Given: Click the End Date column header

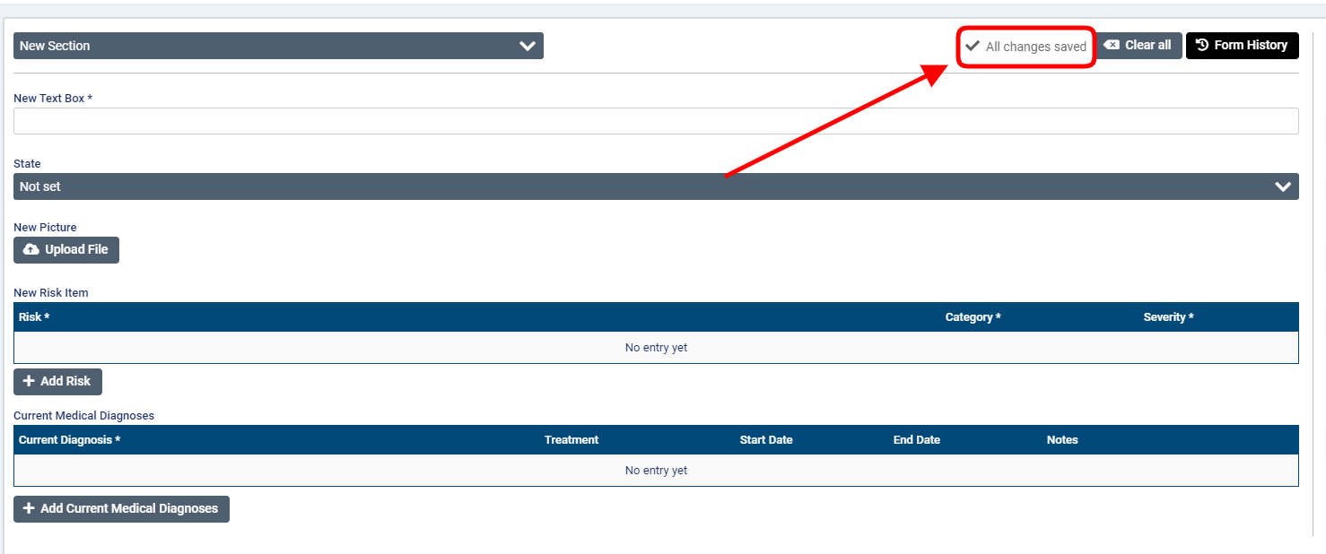Looking at the screenshot, I should [917, 440].
